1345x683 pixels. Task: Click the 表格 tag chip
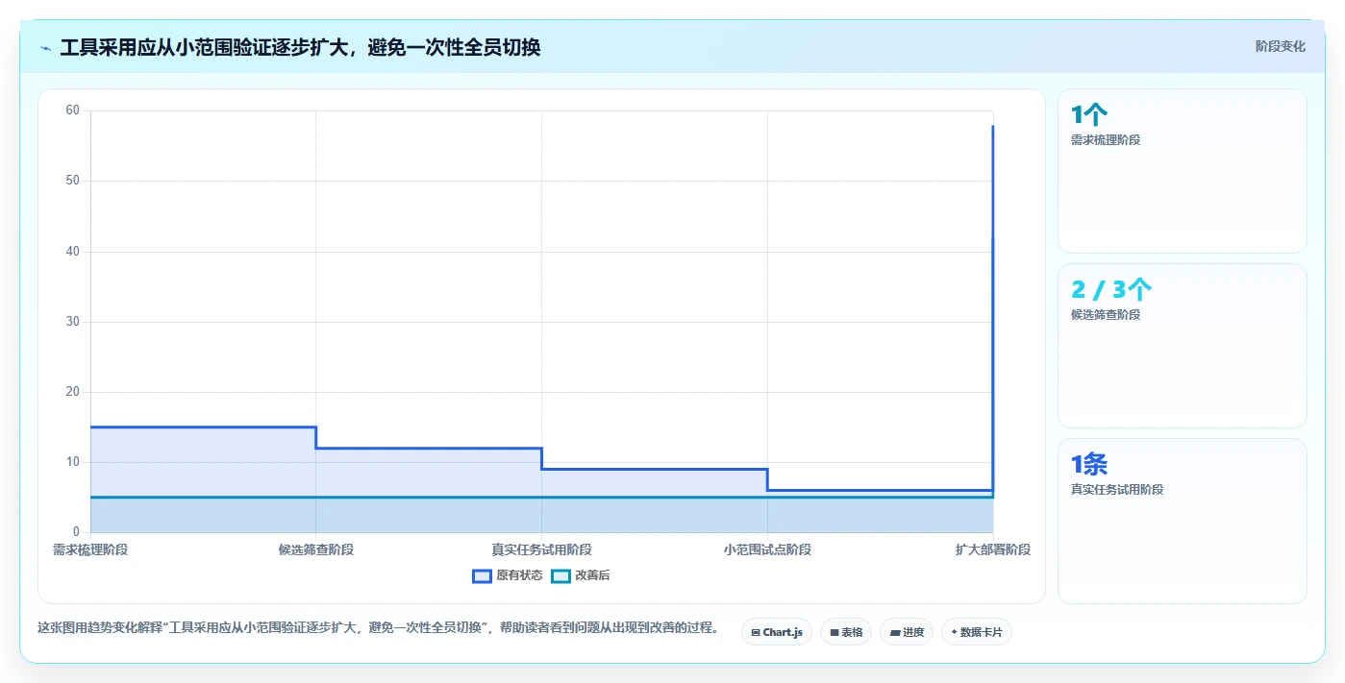tap(846, 632)
